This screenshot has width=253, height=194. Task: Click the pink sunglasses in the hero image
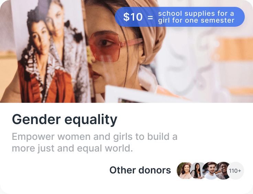[111, 46]
